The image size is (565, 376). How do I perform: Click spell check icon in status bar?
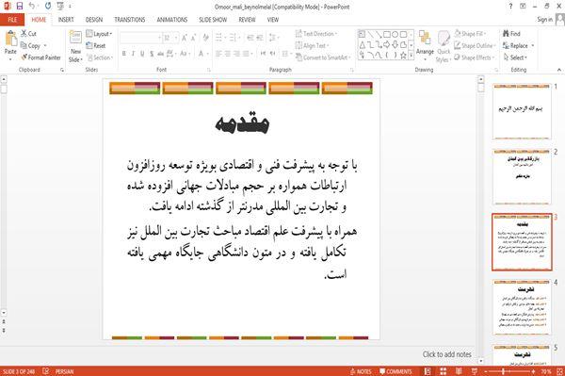46,371
